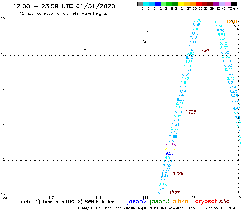
Task: Click the 6.95 wave height value
Action: tap(196, 25)
